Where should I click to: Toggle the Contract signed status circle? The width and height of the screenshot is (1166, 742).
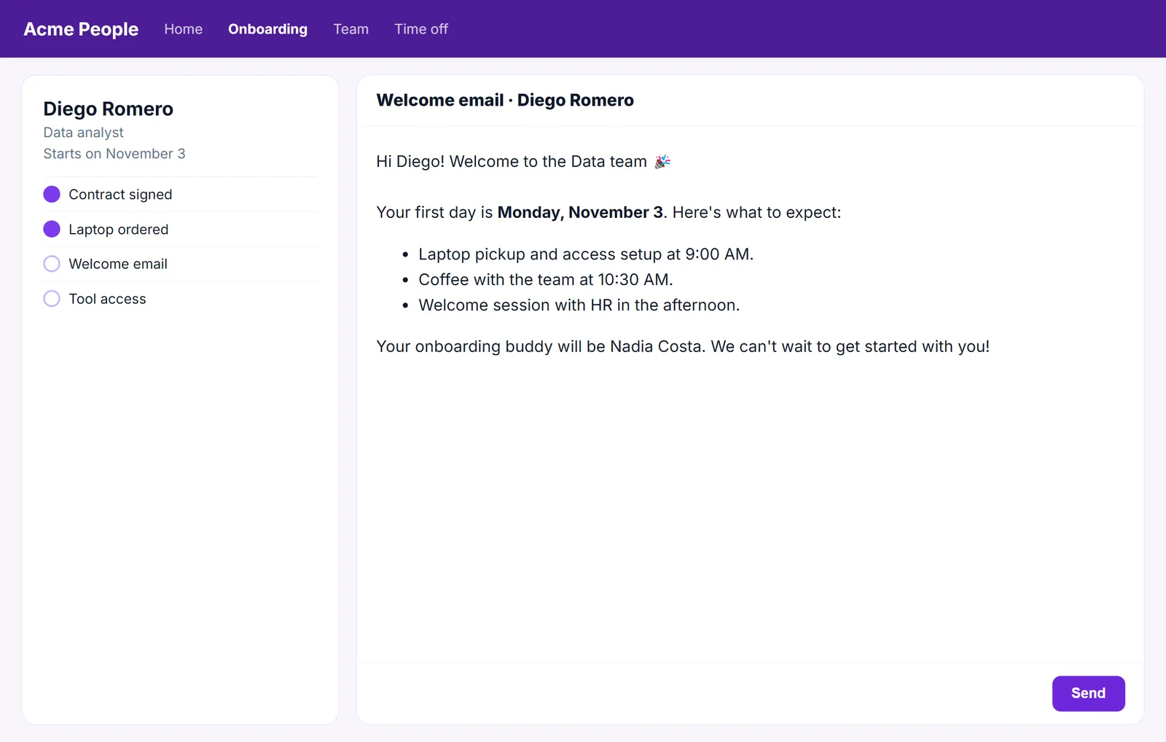pyautogui.click(x=52, y=194)
